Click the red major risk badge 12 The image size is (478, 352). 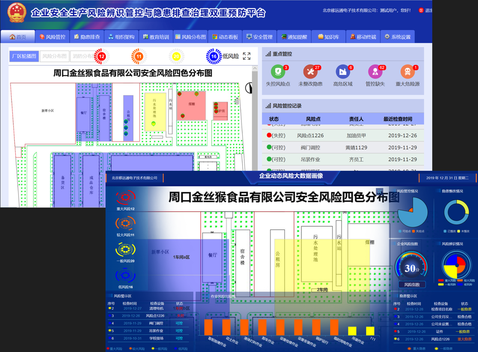tap(102, 56)
